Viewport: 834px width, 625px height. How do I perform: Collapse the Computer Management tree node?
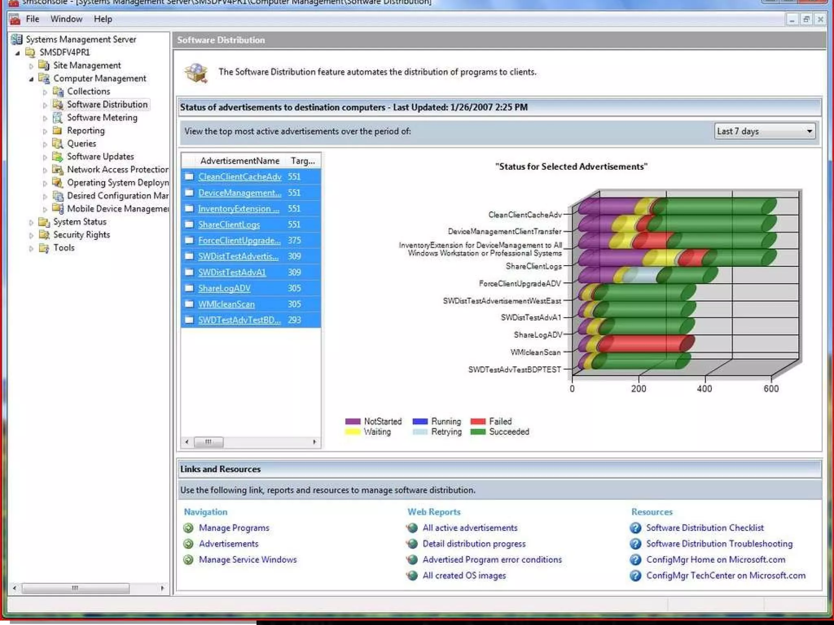[x=31, y=79]
